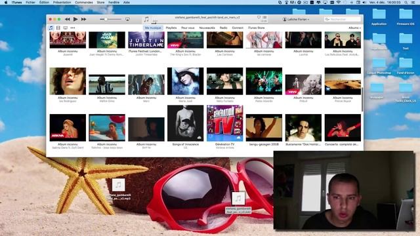Select the Maria José album thumbnail

(x=185, y=81)
